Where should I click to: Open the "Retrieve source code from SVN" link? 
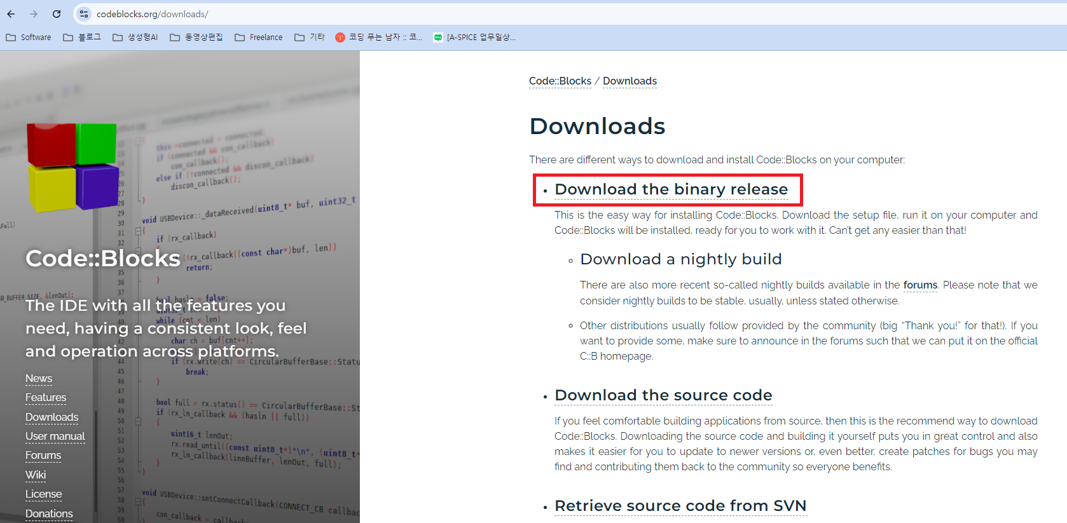coord(680,506)
